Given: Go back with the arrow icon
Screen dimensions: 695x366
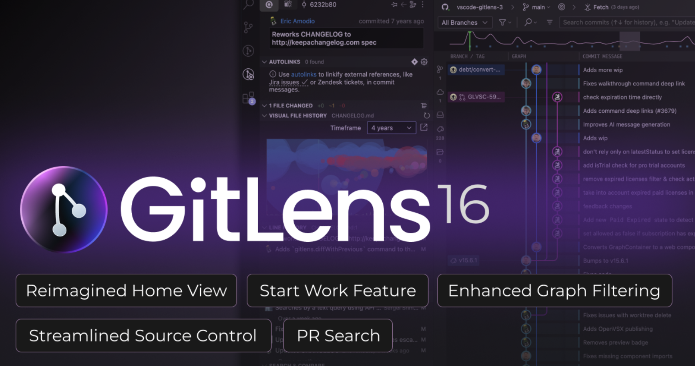Looking at the screenshot, I should click(404, 5).
